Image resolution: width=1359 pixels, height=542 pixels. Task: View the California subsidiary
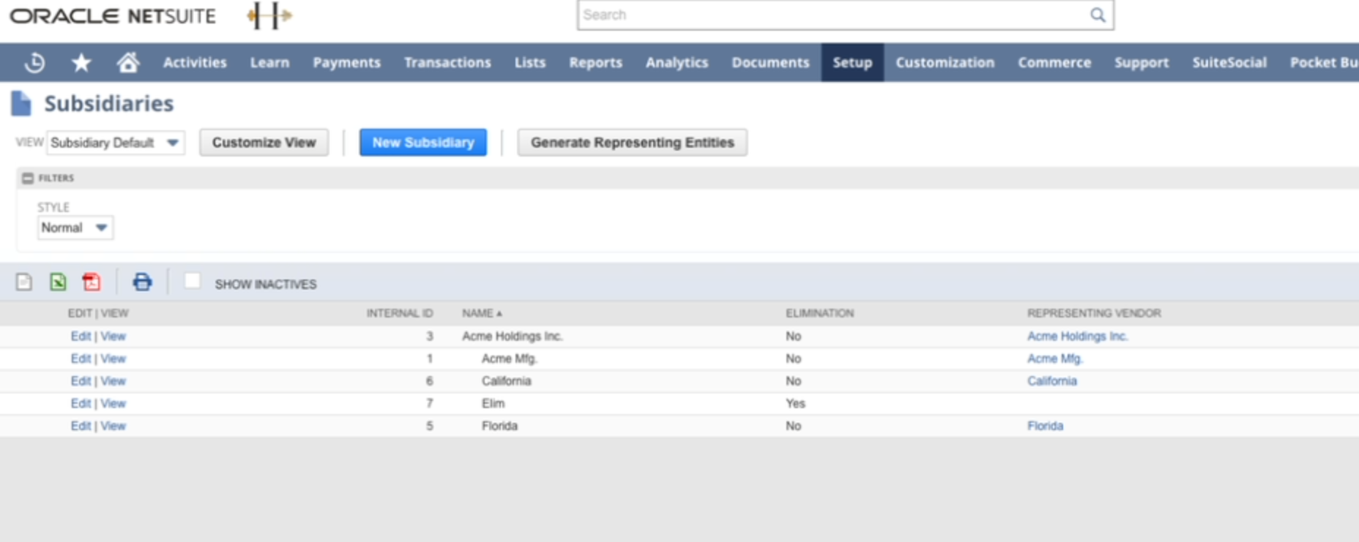[113, 381]
